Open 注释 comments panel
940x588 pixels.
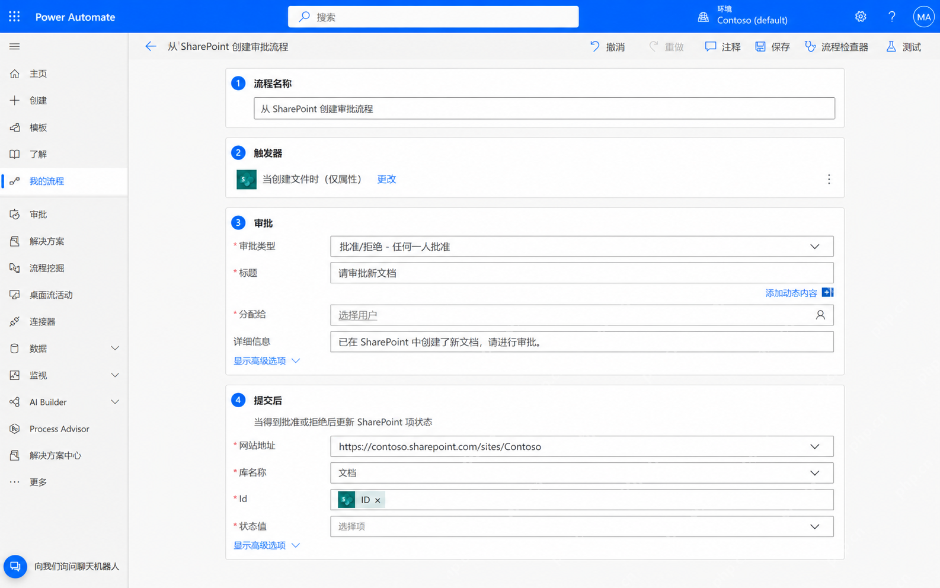pos(722,47)
